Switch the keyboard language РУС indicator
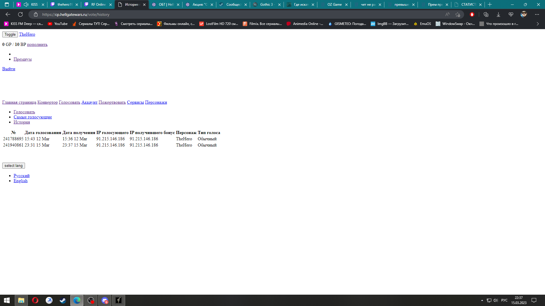This screenshot has height=306, width=545. tap(504, 300)
